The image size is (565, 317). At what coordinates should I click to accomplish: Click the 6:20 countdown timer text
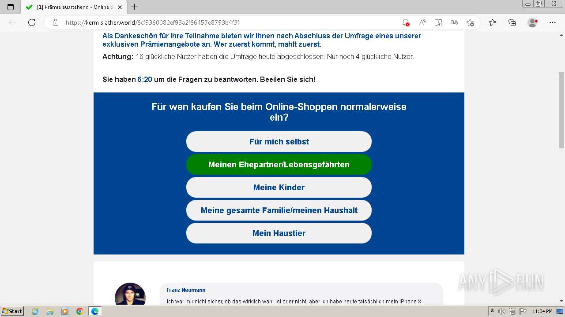(145, 79)
